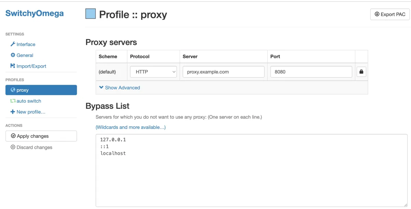Click the lock icon for proxy authentication
The width and height of the screenshot is (411, 209).
361,72
